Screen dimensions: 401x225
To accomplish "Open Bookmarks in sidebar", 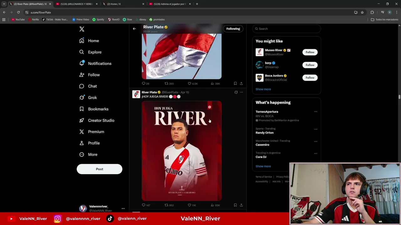I will pos(94,109).
